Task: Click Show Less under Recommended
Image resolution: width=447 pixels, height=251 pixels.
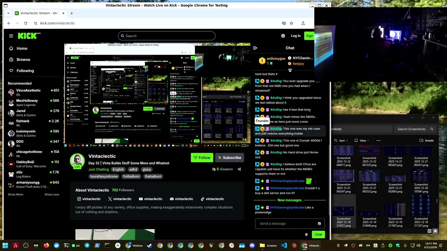Action: pyautogui.click(x=52, y=195)
